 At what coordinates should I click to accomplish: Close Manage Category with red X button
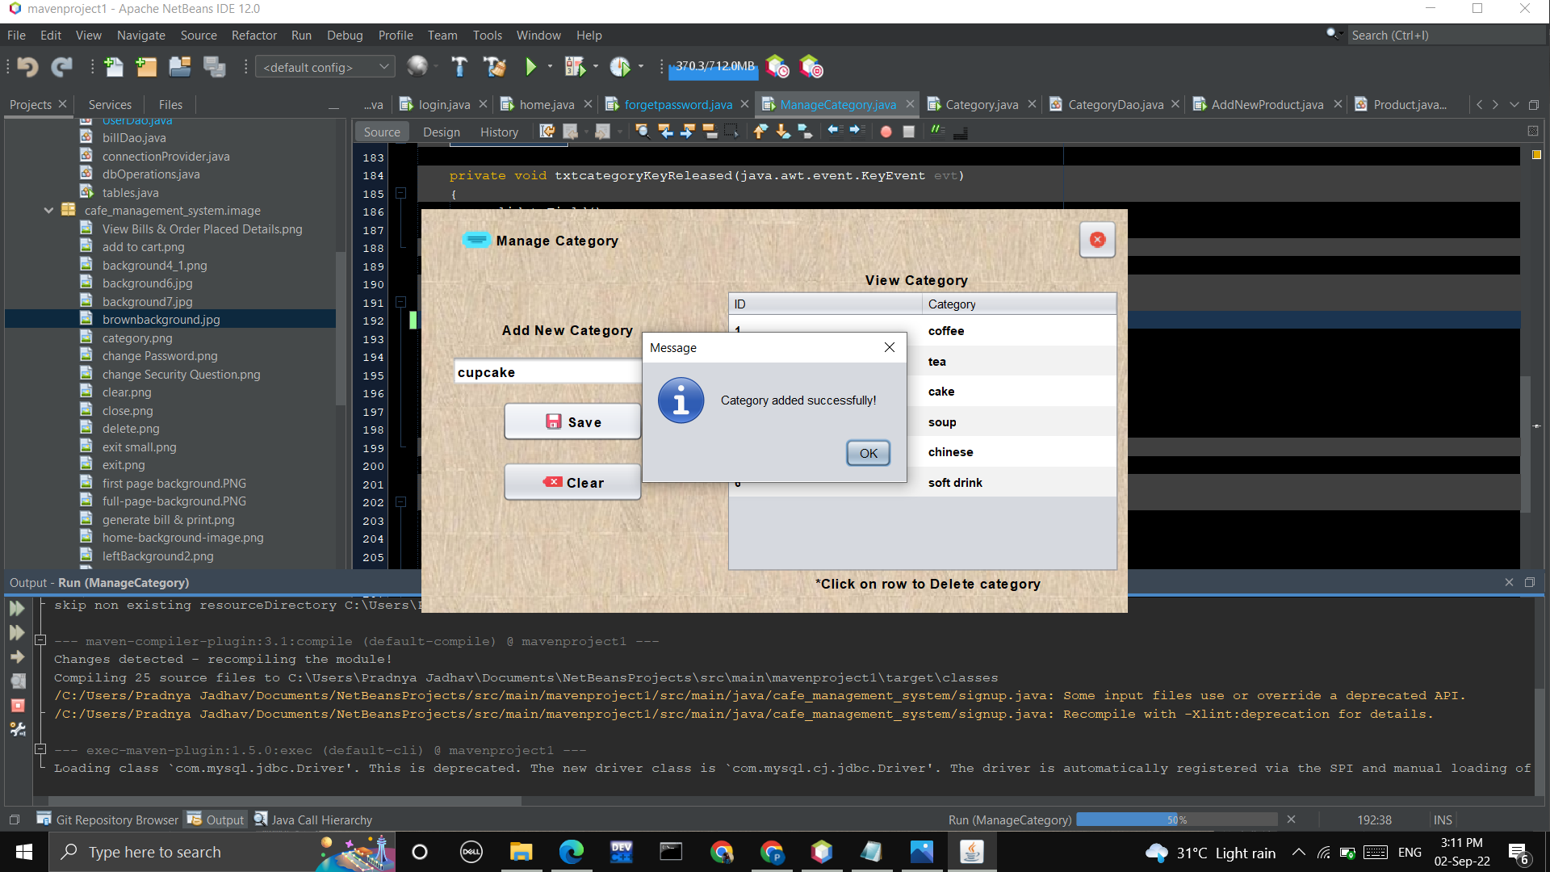coord(1097,240)
